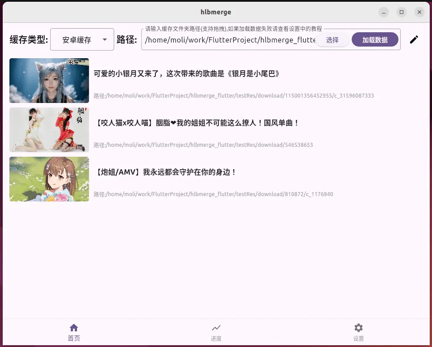Screen dimensions: 432x347
Task: Select the 首页 tab in bottom navigation
Action: click(73, 332)
